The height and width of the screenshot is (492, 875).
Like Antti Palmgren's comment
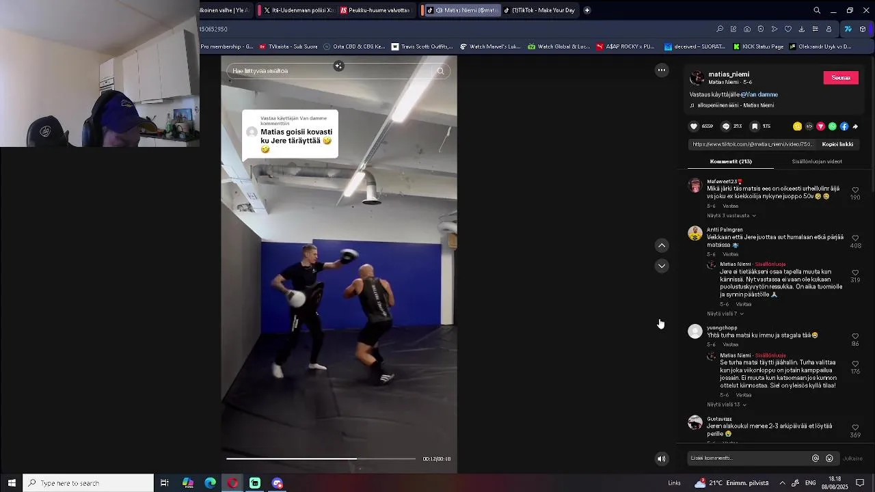point(855,238)
